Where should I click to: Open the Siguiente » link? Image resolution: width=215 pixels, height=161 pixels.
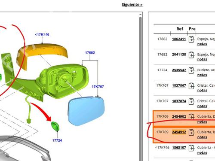click(132, 4)
